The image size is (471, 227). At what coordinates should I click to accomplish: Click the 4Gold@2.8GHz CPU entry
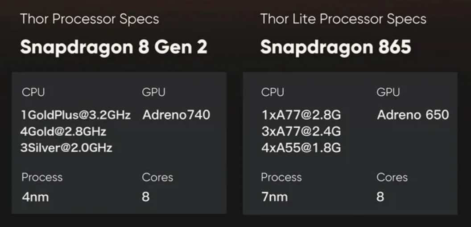pyautogui.click(x=63, y=132)
